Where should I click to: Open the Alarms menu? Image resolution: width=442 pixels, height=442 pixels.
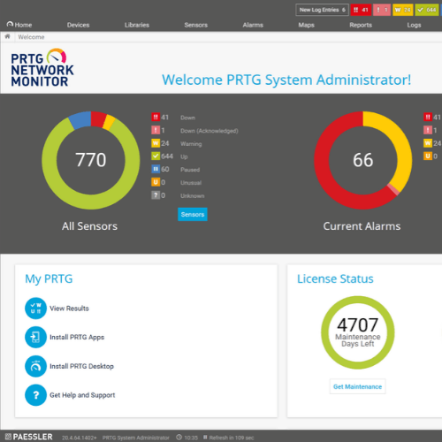[x=253, y=25]
